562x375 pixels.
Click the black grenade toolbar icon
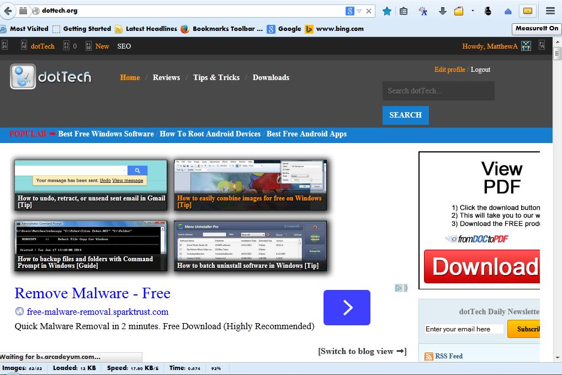coord(488,12)
